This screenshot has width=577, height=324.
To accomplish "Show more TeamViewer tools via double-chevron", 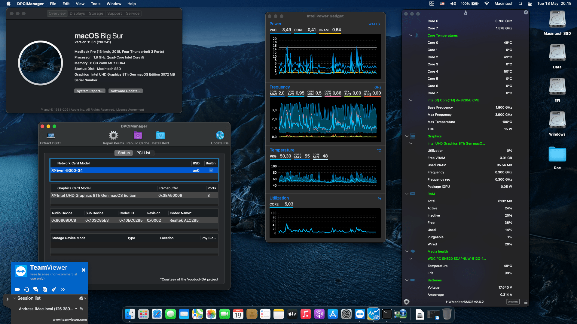I will tap(63, 289).
